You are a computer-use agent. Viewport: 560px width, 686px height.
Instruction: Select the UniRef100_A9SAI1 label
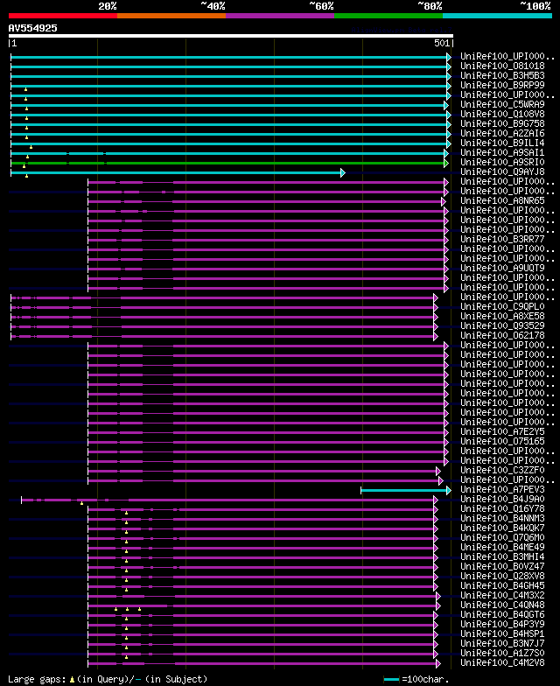click(x=502, y=152)
